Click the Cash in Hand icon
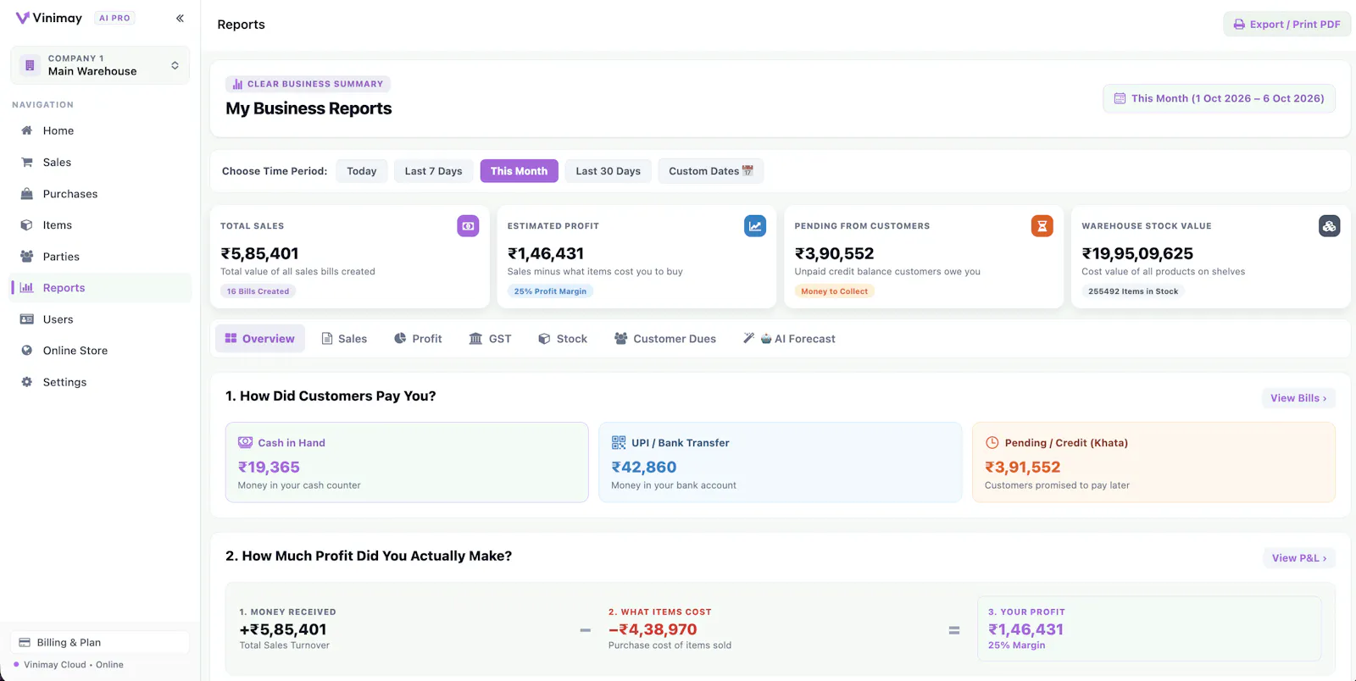1356x681 pixels. point(246,442)
